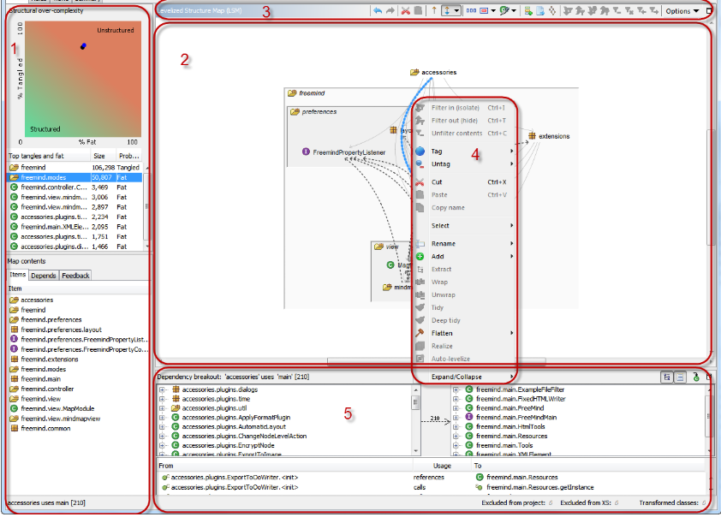Open the dropdown beside up-down arrows button
This screenshot has height=517, width=721.
pyautogui.click(x=456, y=10)
